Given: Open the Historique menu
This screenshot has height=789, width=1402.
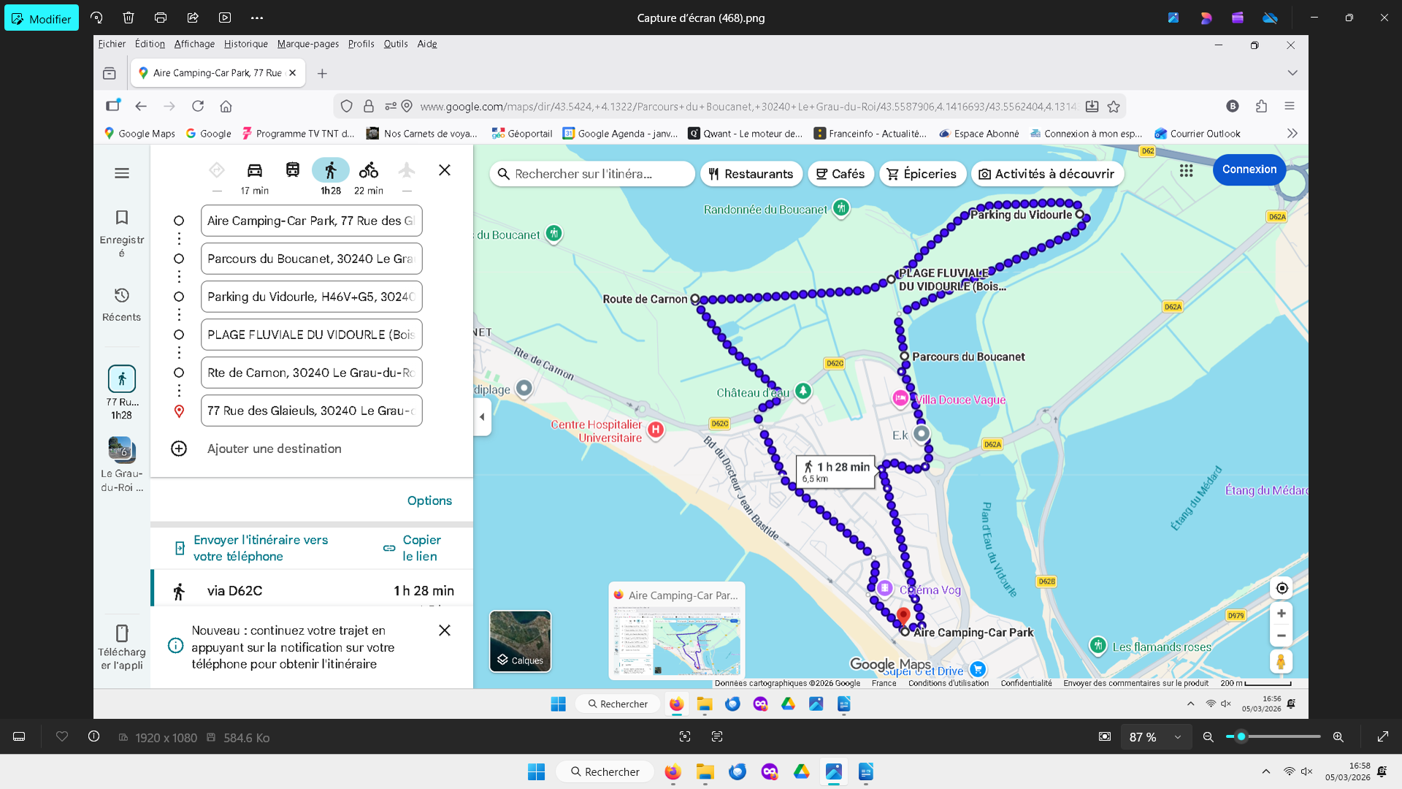Looking at the screenshot, I should coord(245,44).
